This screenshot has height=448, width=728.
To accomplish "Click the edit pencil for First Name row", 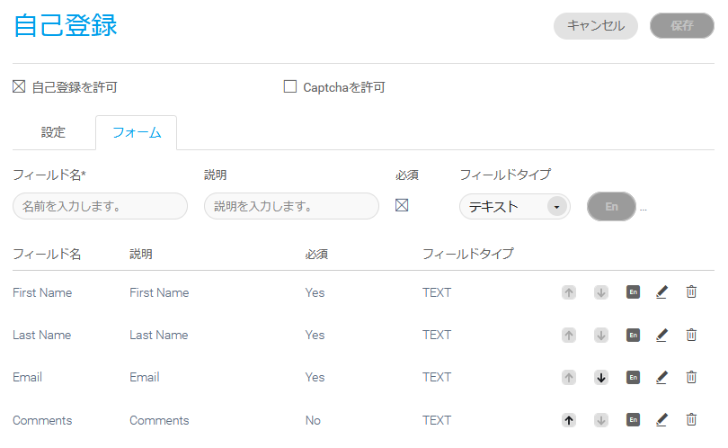I will (661, 292).
